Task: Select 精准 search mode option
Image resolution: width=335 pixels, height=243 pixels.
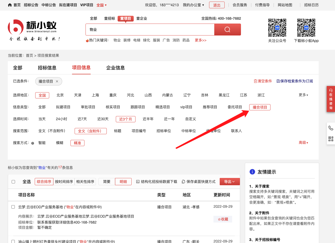Action: [77, 143]
